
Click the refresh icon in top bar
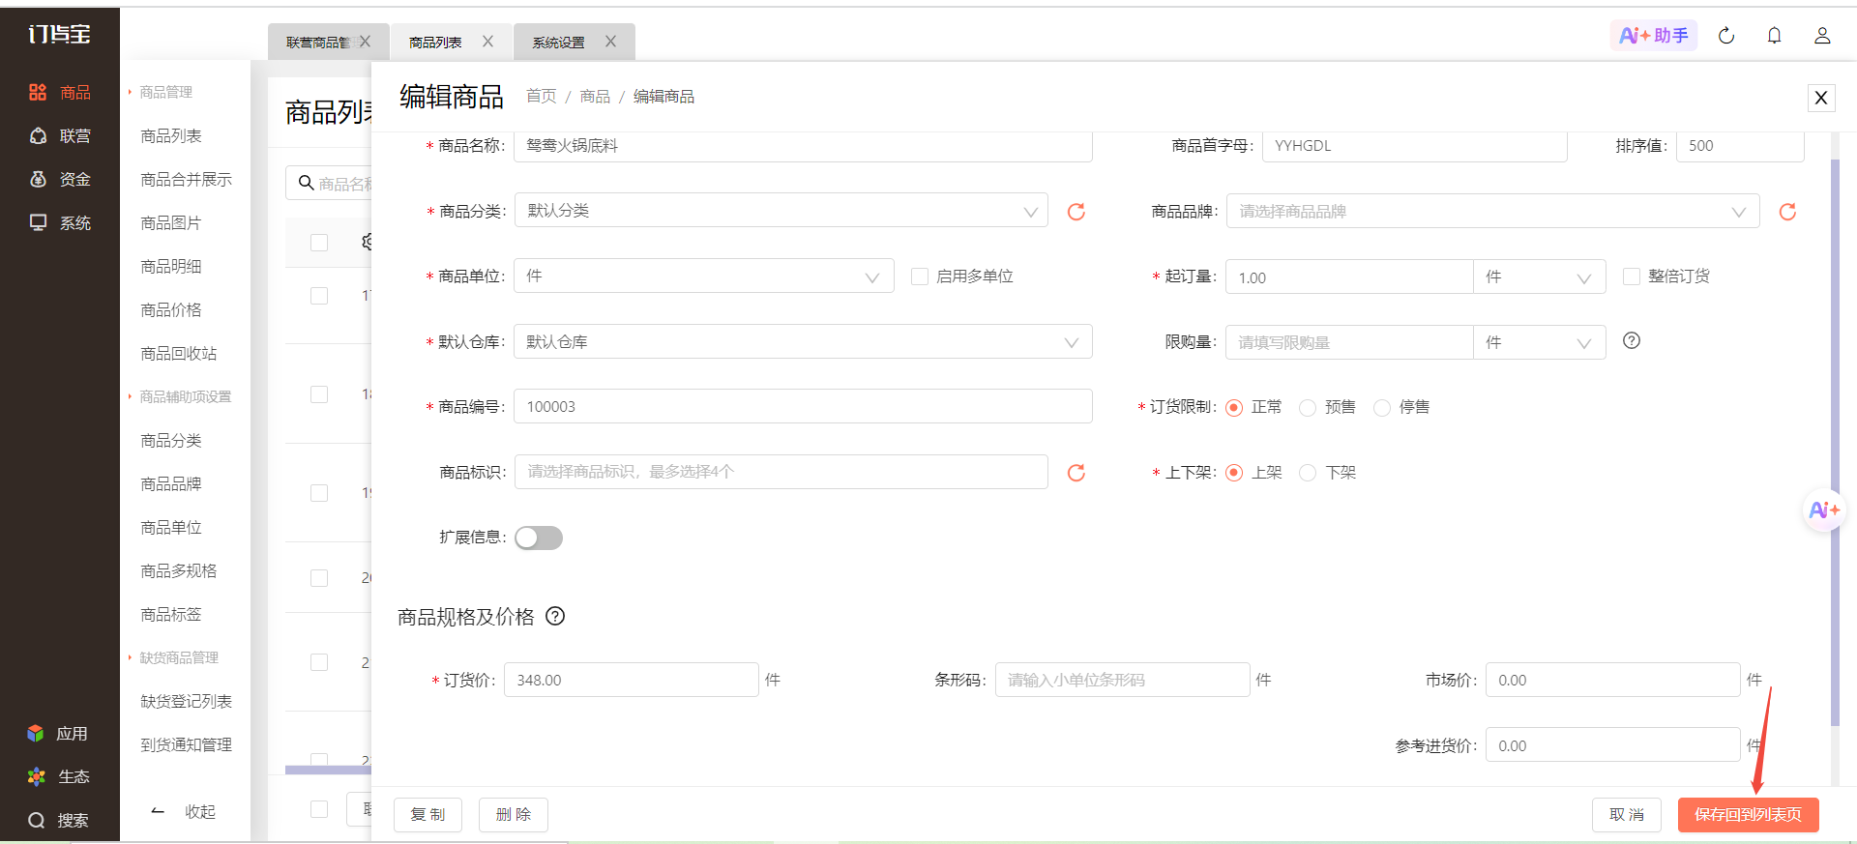click(1726, 36)
